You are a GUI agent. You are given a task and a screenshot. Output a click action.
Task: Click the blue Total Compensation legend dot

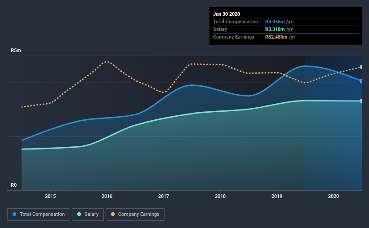[14, 214]
